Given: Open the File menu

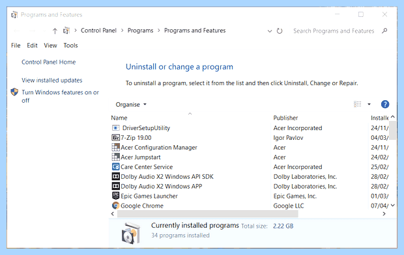Looking at the screenshot, I should pyautogui.click(x=16, y=46).
